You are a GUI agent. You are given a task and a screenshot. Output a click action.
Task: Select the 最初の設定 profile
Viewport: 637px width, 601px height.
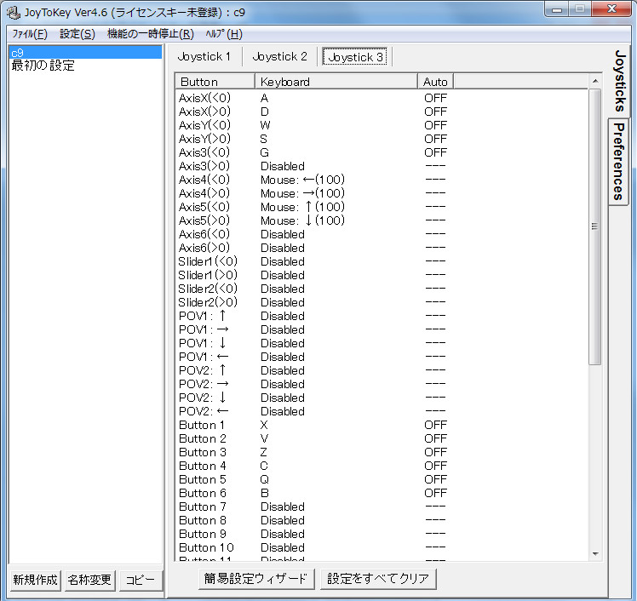point(85,66)
